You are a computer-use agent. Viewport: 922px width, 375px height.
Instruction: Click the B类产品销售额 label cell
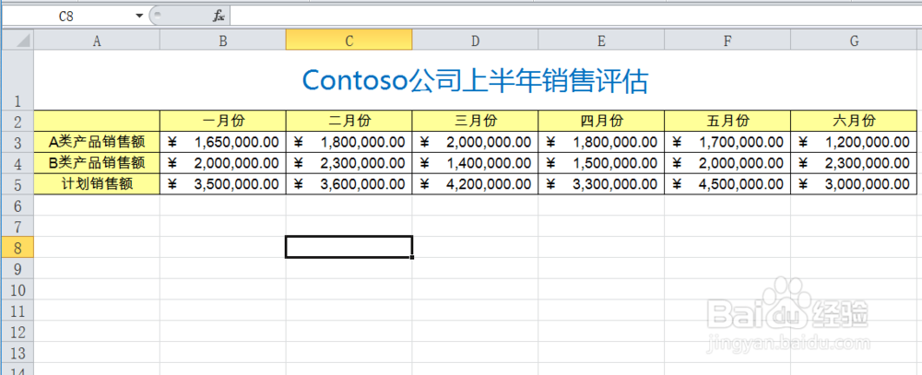[97, 163]
